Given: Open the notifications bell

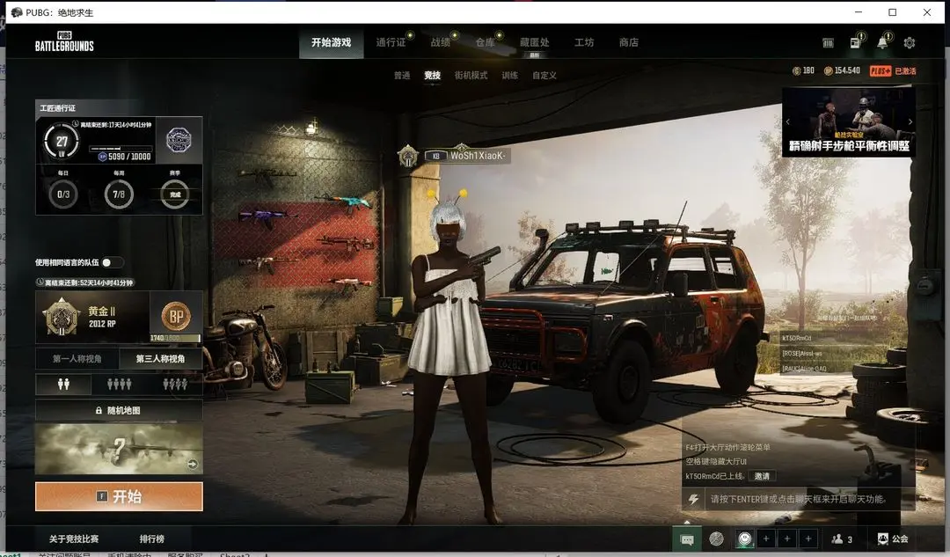Looking at the screenshot, I should coord(882,42).
